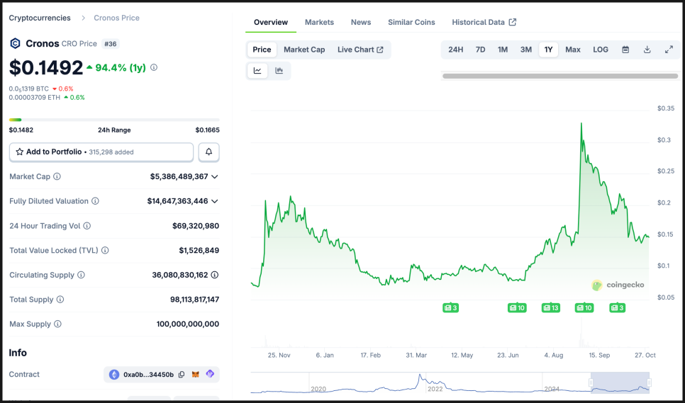Select the 7D time range
Screen dimensions: 685x403
tap(480, 50)
